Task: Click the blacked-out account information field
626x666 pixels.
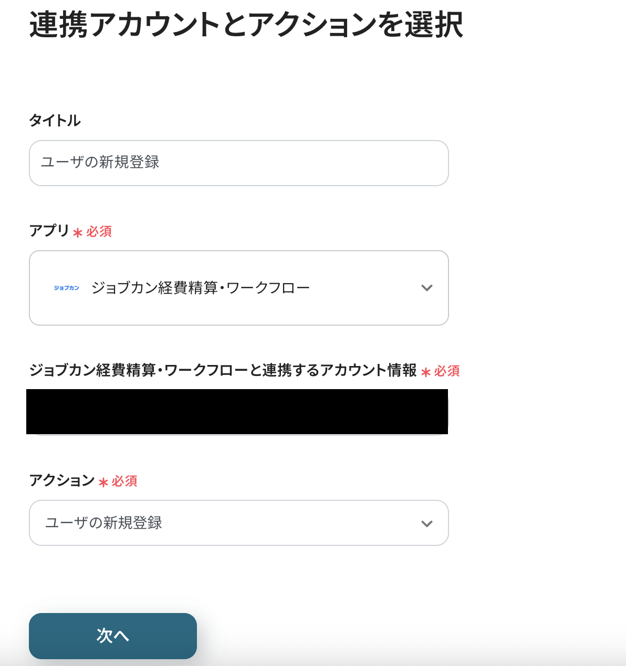Action: point(237,412)
